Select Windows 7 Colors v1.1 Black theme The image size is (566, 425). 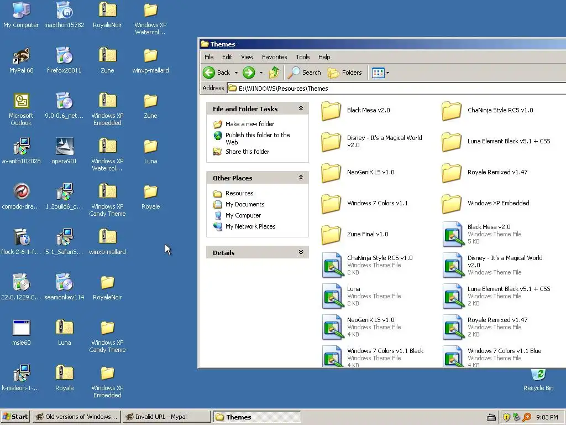point(373,357)
